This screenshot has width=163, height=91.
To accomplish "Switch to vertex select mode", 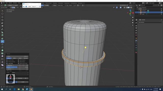I will click(11, 7).
